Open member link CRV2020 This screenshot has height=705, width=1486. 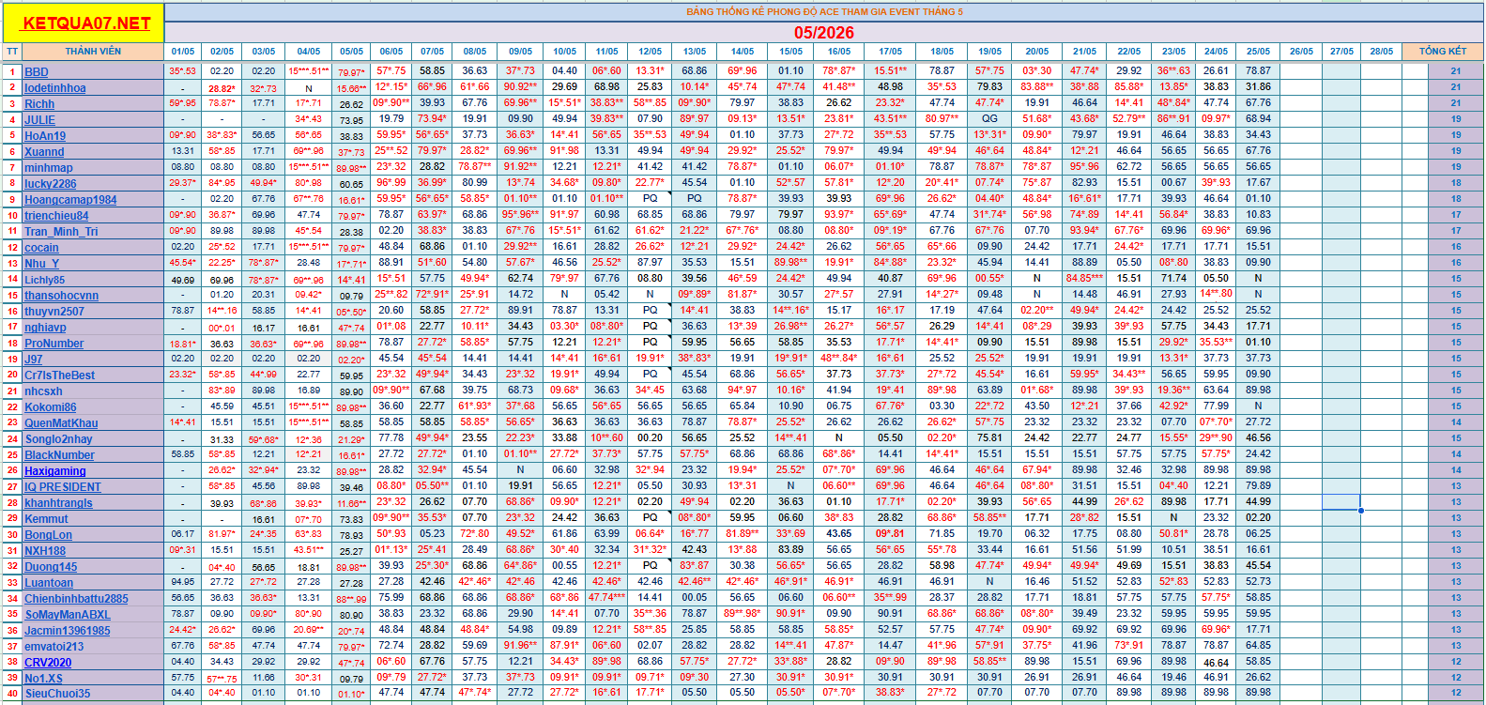(48, 663)
